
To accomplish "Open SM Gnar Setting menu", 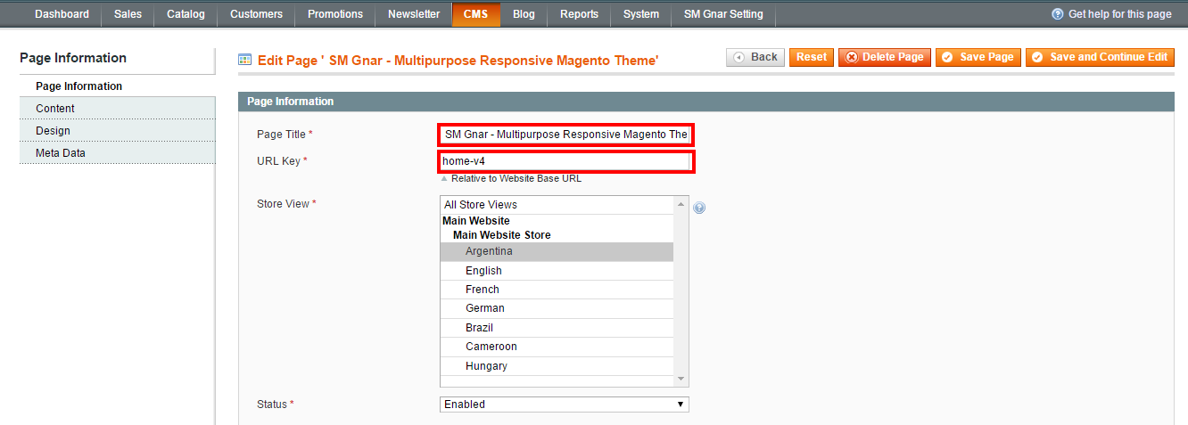I will tap(723, 14).
